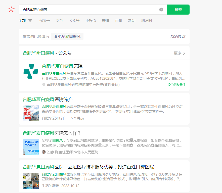Image resolution: width=222 pixels, height=193 pixels.
Task: Open article 合肥华夏白癜风医院简介
Action: tap(48, 100)
